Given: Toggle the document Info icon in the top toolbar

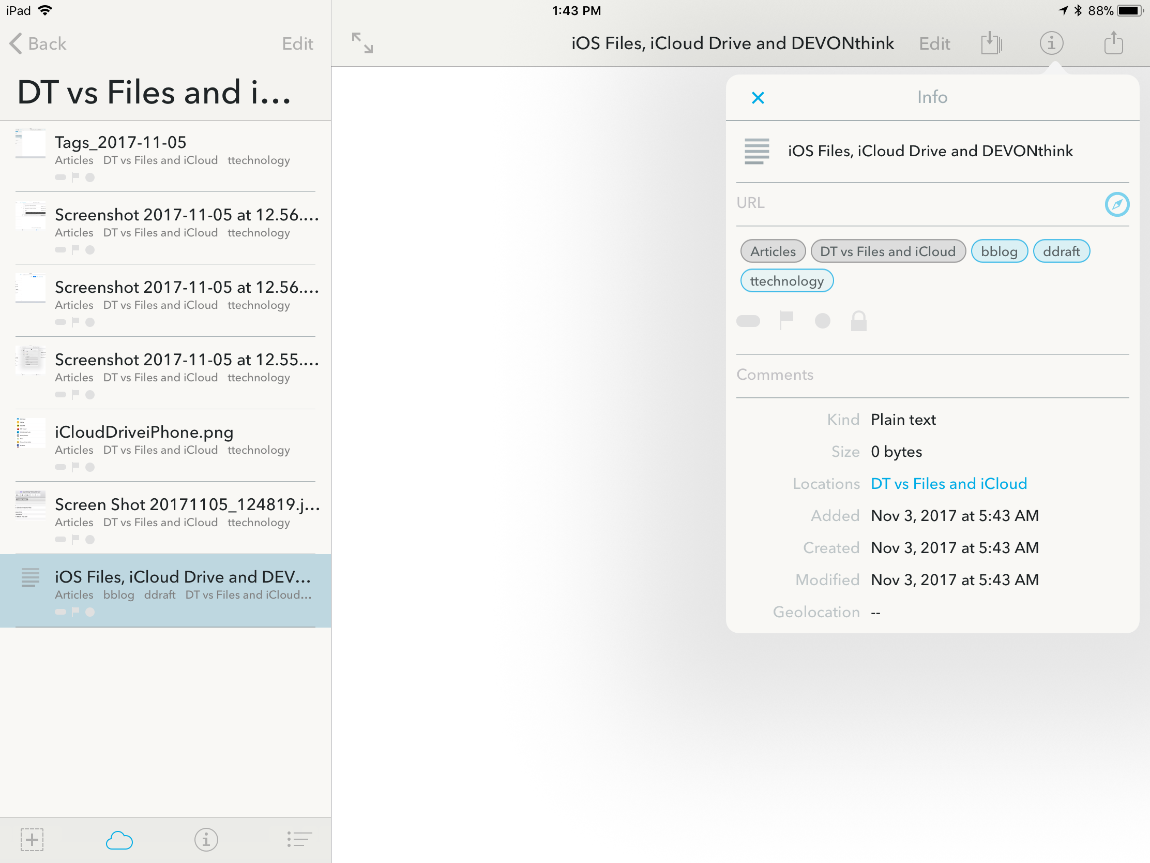Looking at the screenshot, I should (x=1051, y=43).
